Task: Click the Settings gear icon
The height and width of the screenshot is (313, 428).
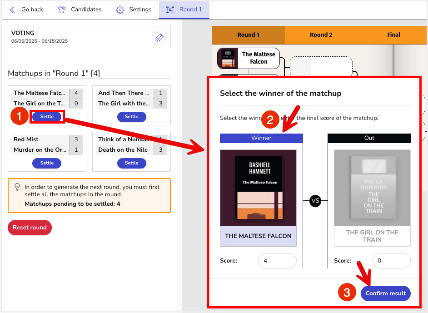Action: (x=120, y=10)
